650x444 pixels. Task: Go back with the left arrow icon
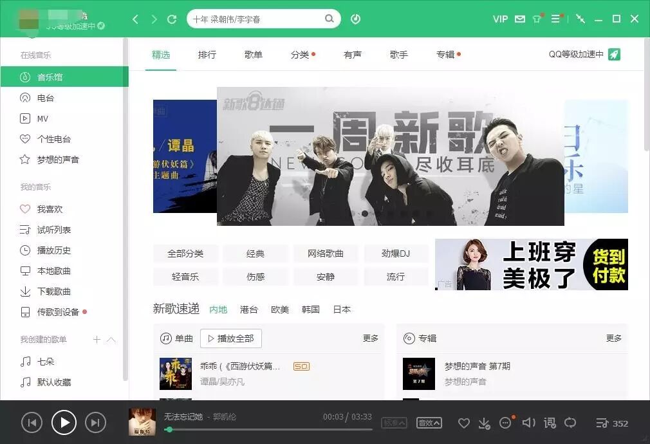[135, 19]
